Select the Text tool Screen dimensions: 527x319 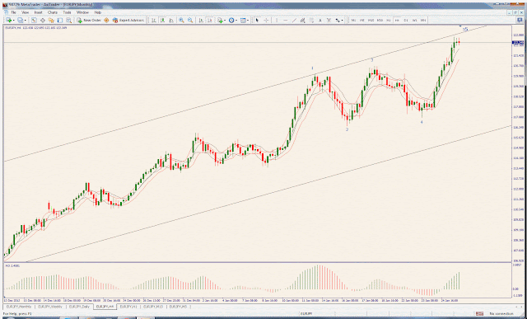tap(320, 20)
